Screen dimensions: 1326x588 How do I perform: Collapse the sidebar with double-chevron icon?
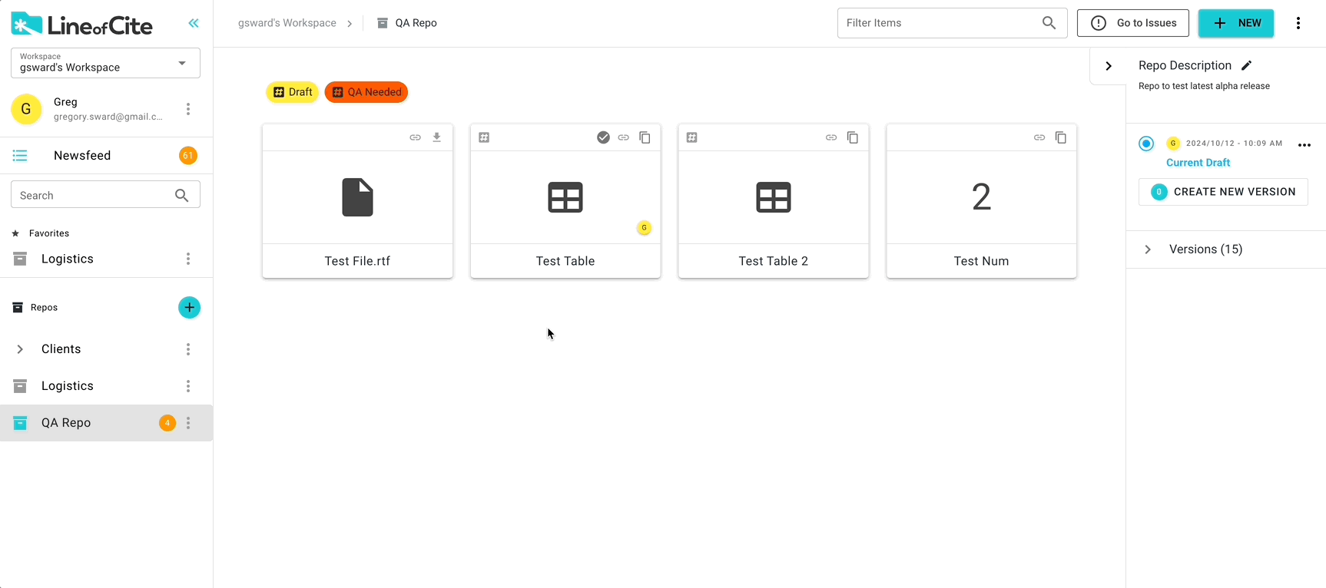[x=194, y=23]
